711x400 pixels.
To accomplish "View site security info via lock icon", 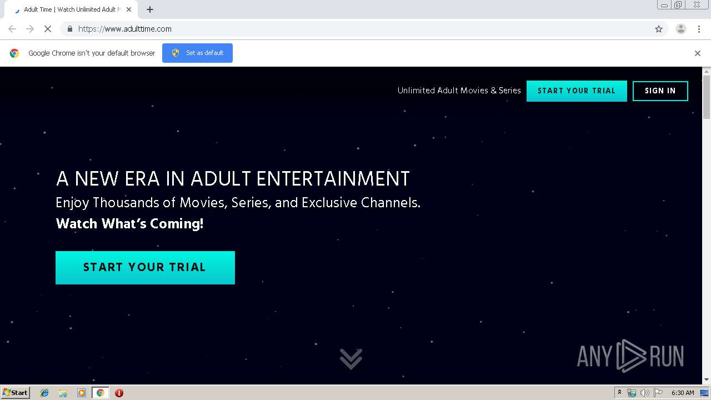I will (69, 29).
